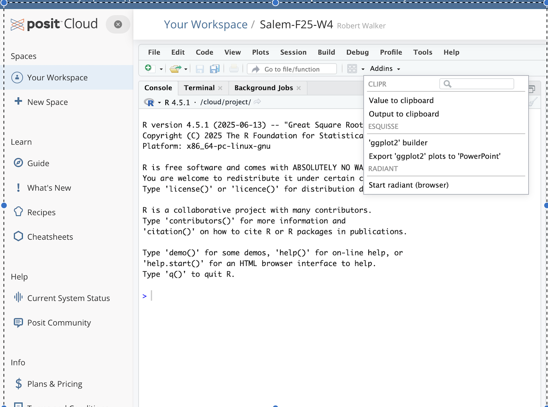Open the Your Workspace breadcrumb link
The image size is (548, 407).
pos(205,25)
